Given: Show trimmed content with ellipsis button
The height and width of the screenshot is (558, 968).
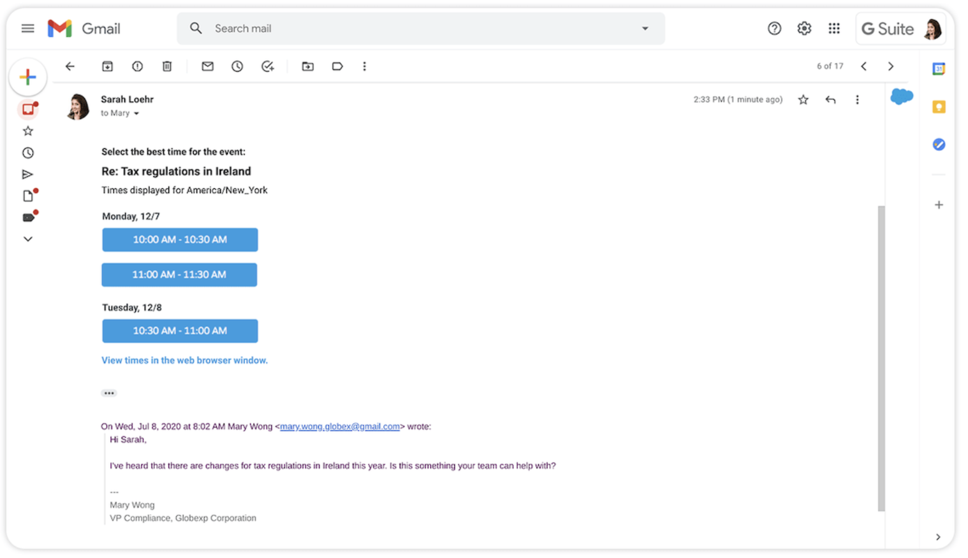Looking at the screenshot, I should [109, 393].
